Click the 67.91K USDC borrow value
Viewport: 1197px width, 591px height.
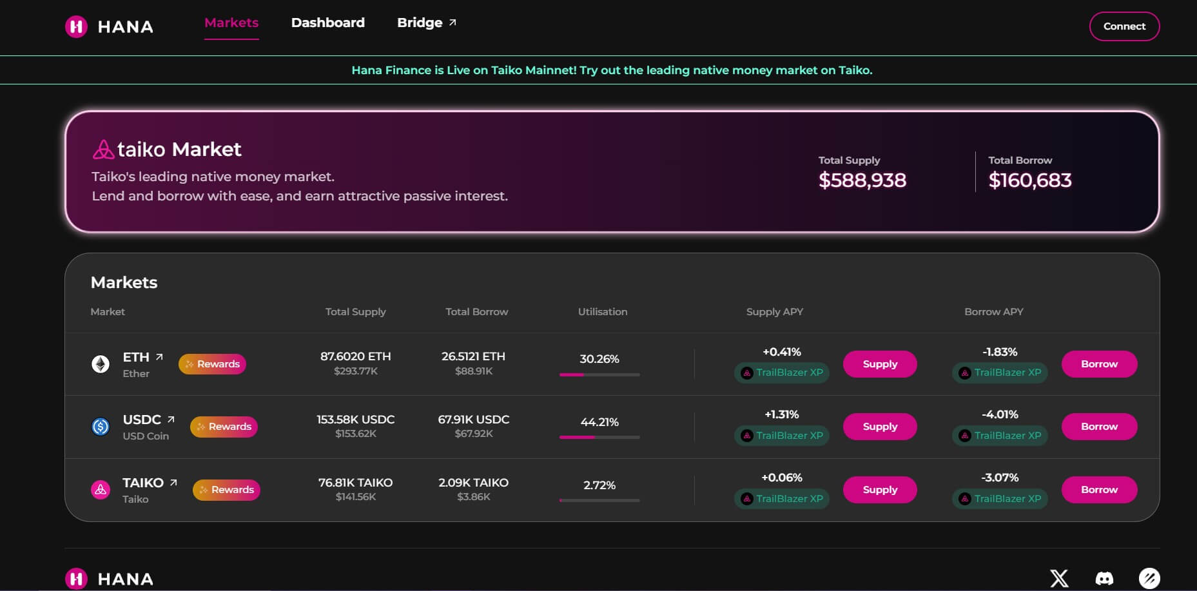point(474,420)
